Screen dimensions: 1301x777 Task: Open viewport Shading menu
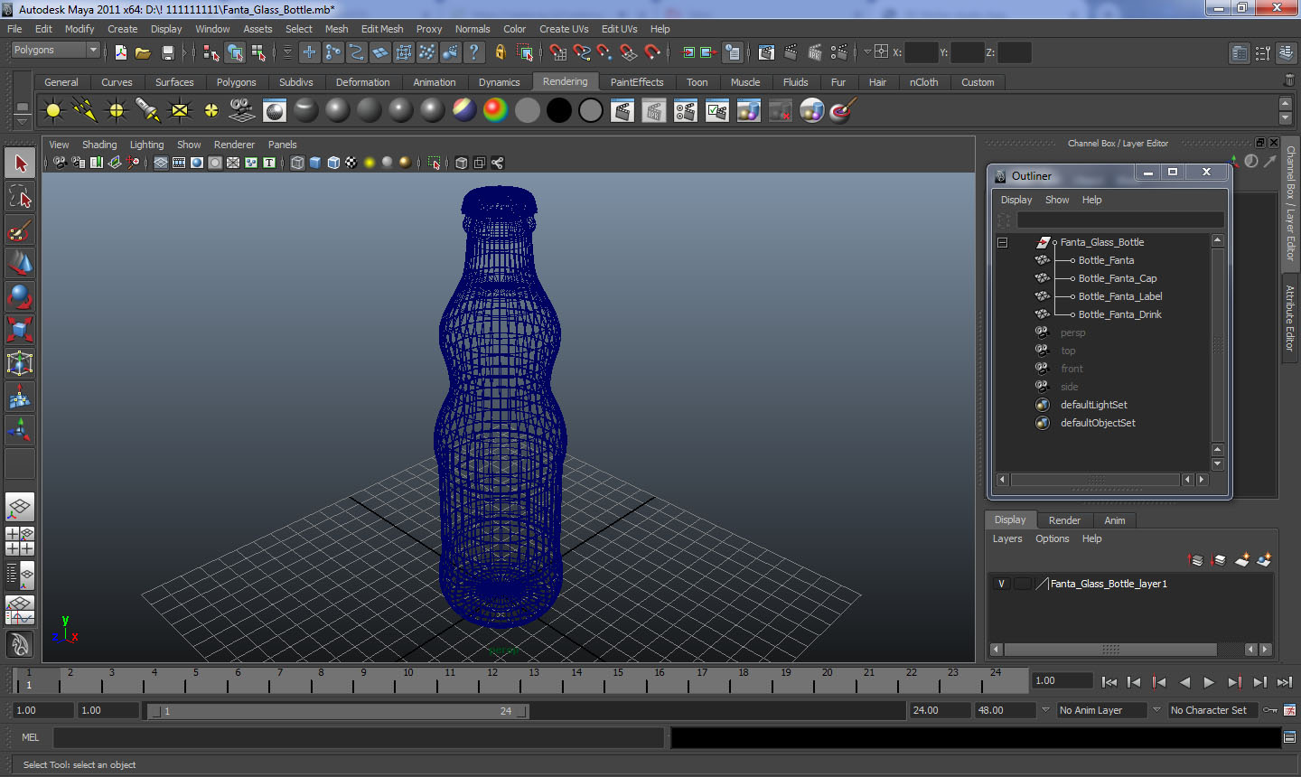click(x=99, y=145)
